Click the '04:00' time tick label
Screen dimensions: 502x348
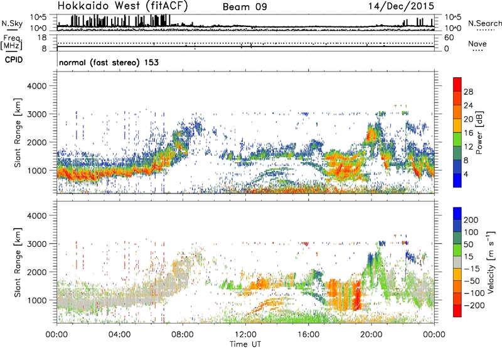tap(120, 335)
